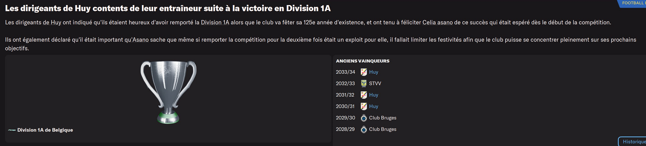Click the Club Bruges badge for 2028/29
Image resolution: width=646 pixels, height=146 pixels.
(364, 129)
